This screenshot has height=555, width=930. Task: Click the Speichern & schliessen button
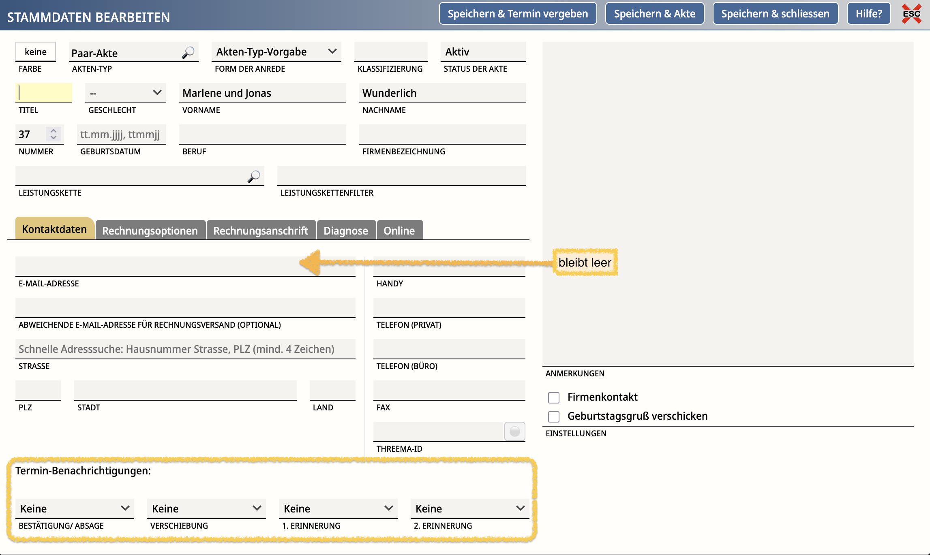tap(775, 14)
